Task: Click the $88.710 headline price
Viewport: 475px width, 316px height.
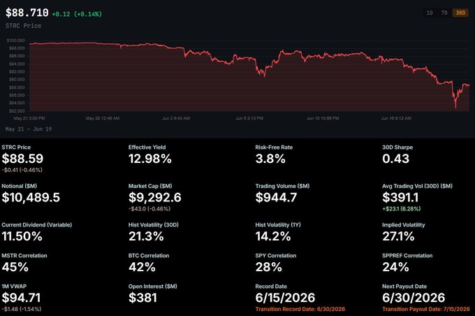Action: (x=27, y=13)
